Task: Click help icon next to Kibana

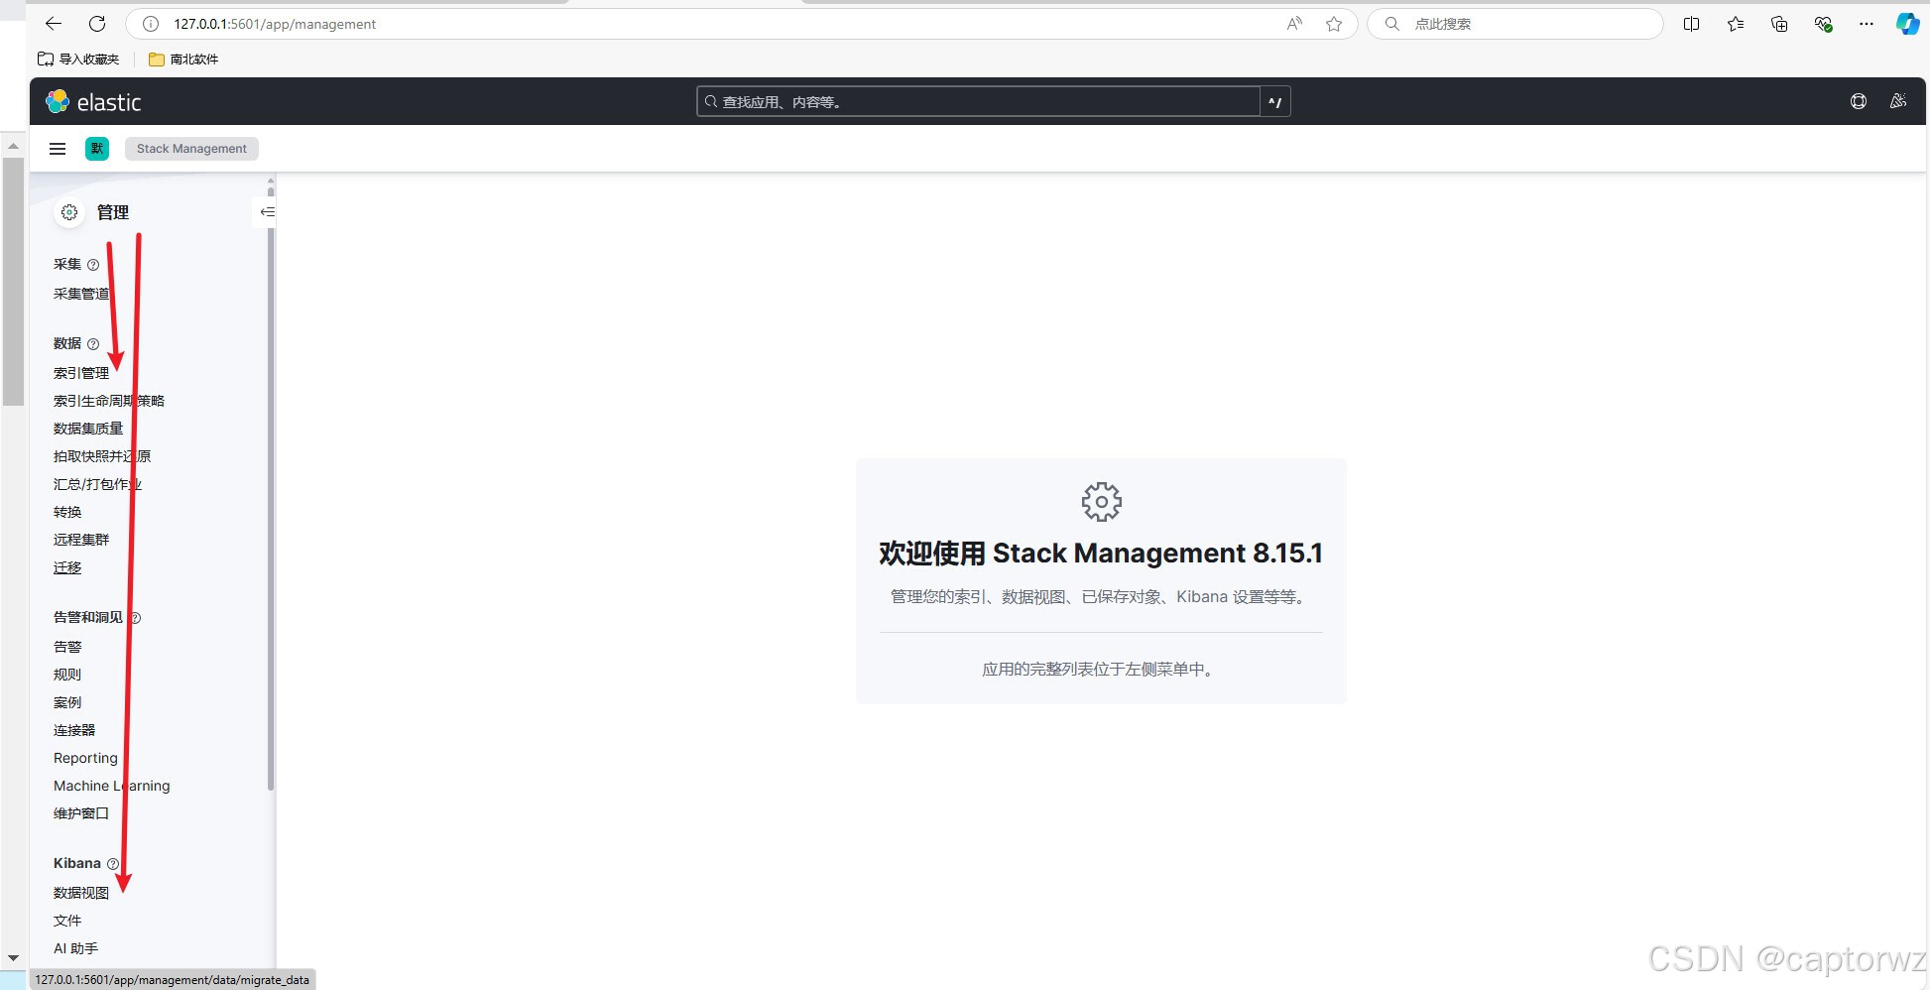Action: [113, 864]
